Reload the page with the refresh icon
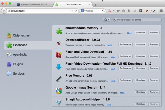The width and height of the screenshot is (165, 110). point(76,11)
